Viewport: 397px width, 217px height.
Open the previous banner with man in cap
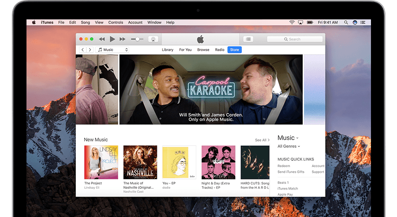point(97,90)
